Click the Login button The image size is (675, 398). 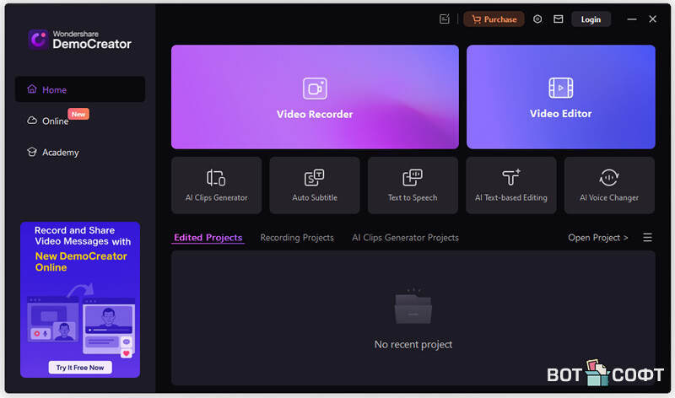coord(591,19)
